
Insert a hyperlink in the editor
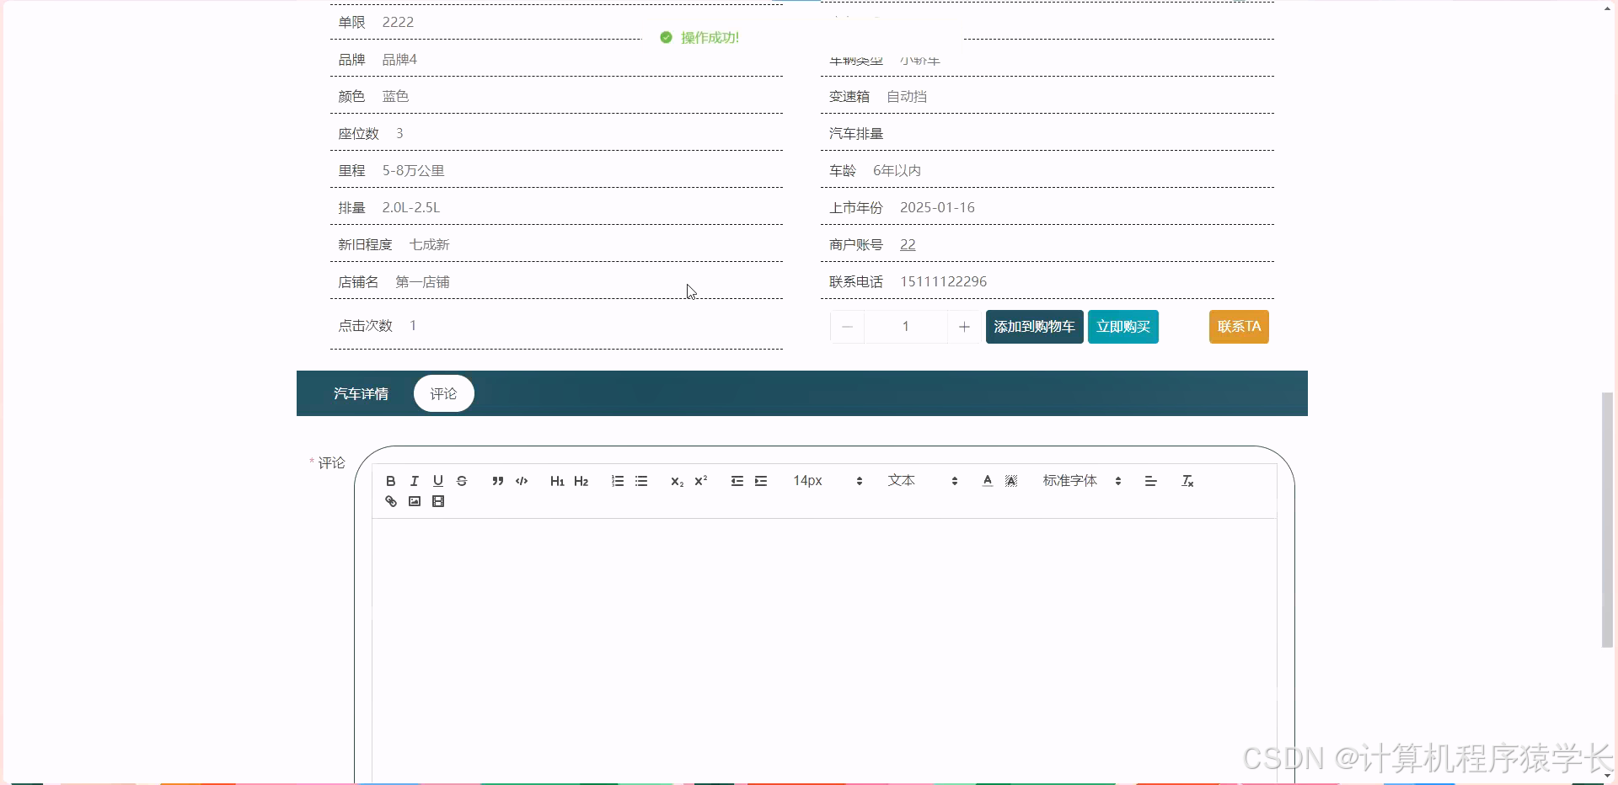(390, 500)
